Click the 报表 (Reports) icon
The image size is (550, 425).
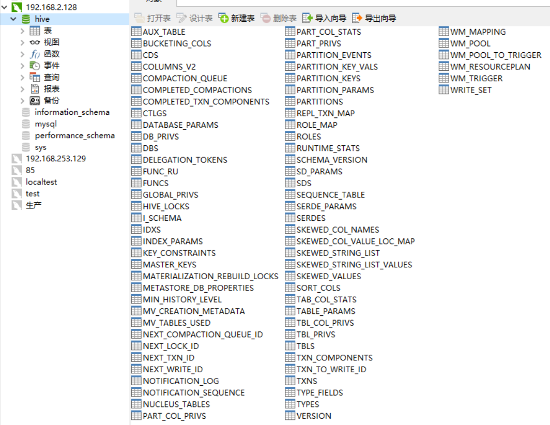pos(35,89)
